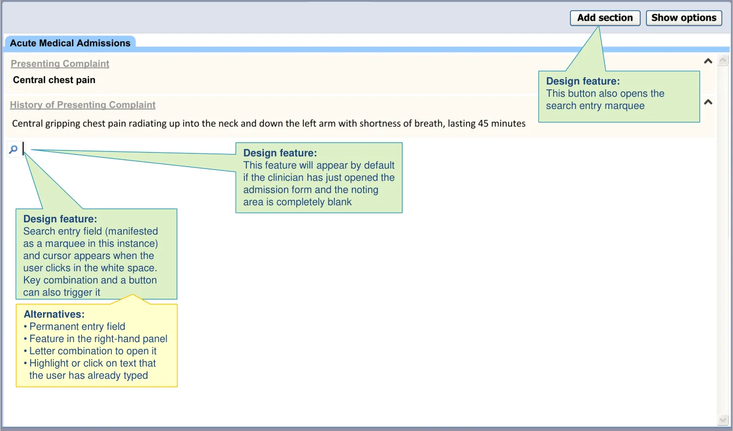Collapse the Presenting Complaint section chevron
This screenshot has height=431, width=733.
coord(708,61)
